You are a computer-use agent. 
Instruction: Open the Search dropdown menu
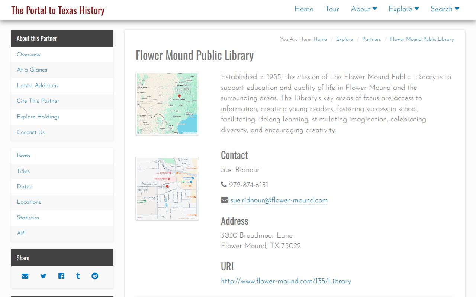445,9
